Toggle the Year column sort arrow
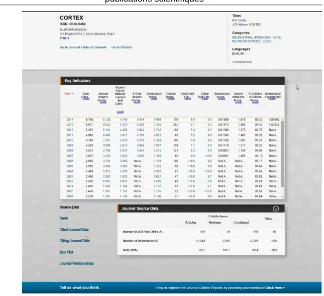Image resolution: width=324 pixels, height=296 pixels. [x=72, y=94]
